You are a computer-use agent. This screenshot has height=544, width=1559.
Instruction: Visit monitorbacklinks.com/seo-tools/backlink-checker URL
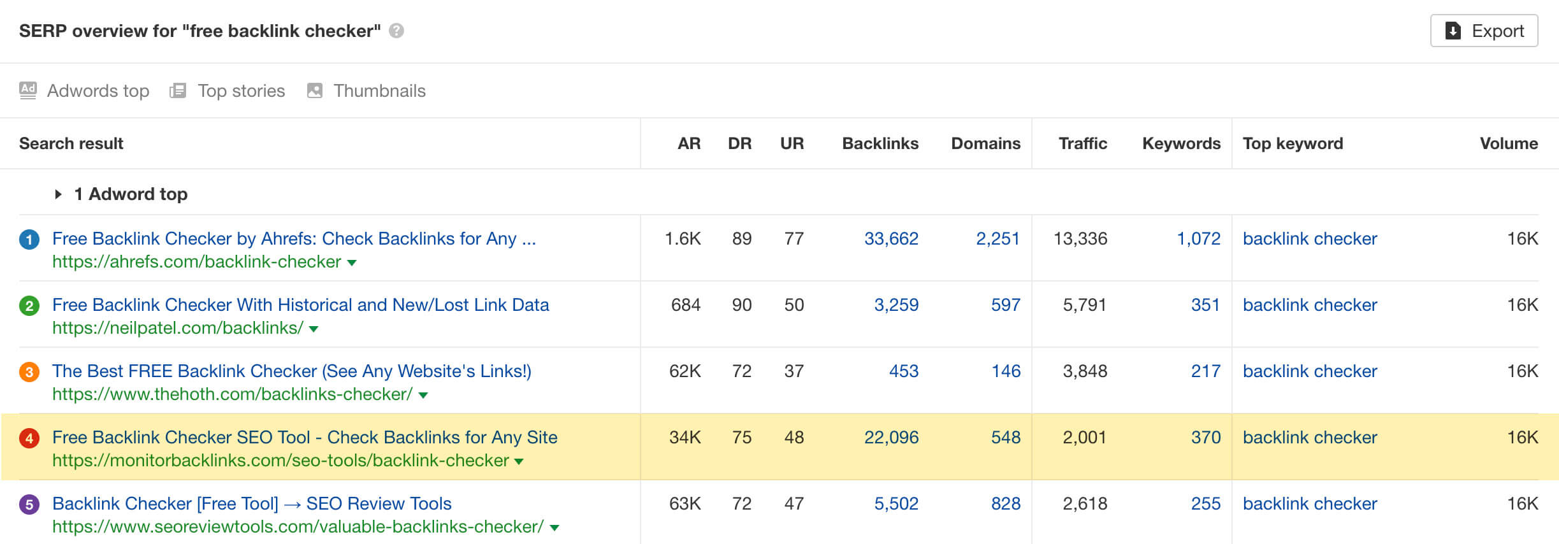280,461
